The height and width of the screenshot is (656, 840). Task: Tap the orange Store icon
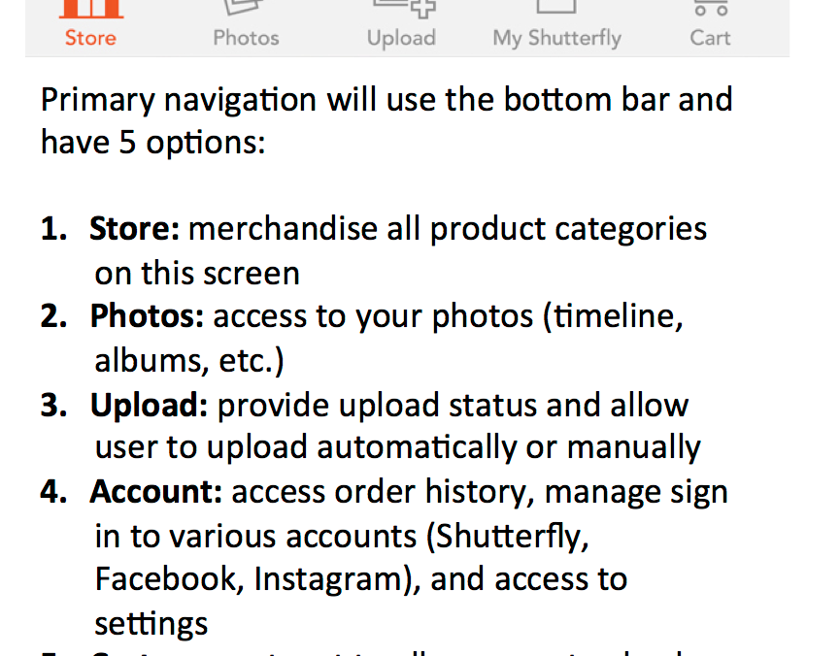coord(91,9)
